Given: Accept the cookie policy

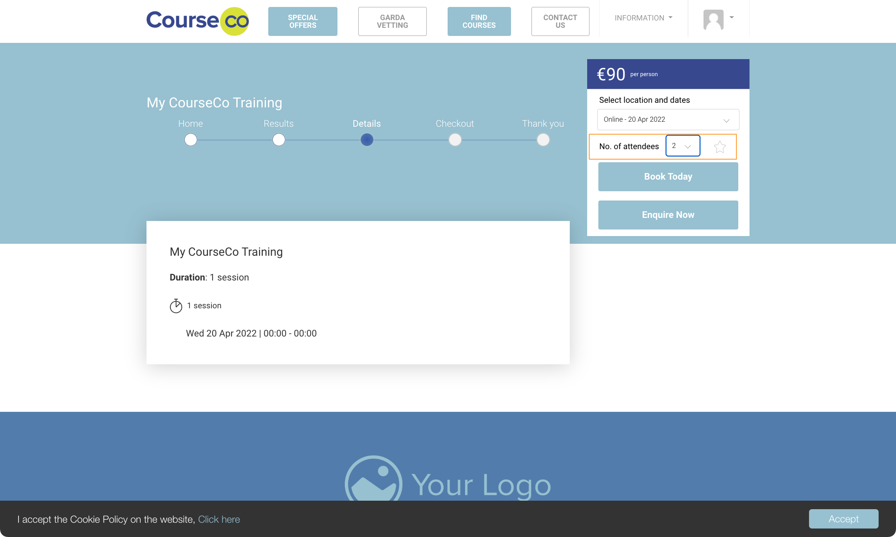Looking at the screenshot, I should click(x=843, y=519).
